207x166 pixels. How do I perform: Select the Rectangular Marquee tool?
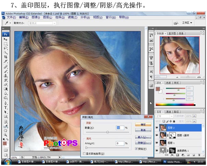tap(6, 44)
